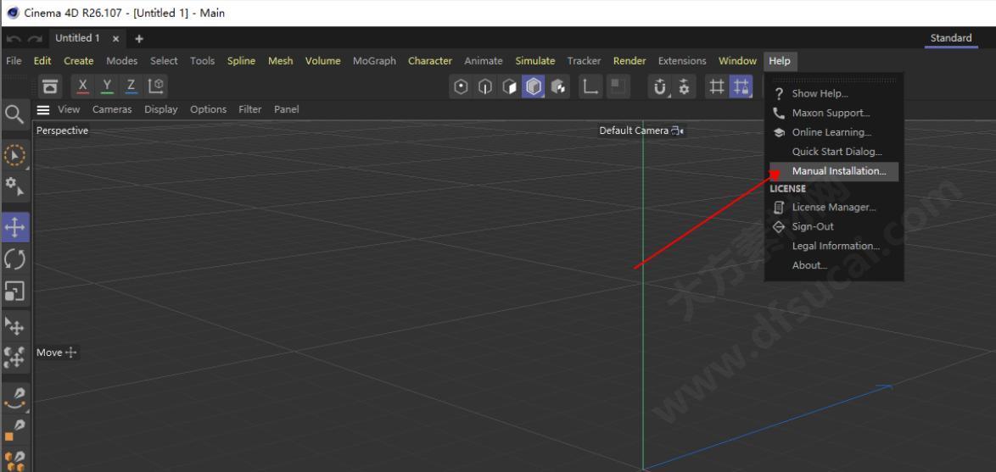Viewport: 996px width, 472px height.
Task: Select the pen with orange square icon
Action: tap(14, 430)
